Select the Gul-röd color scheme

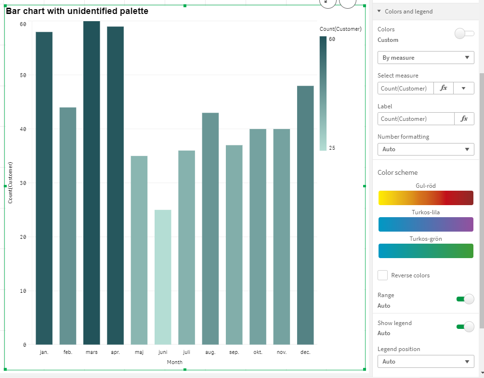(x=426, y=198)
